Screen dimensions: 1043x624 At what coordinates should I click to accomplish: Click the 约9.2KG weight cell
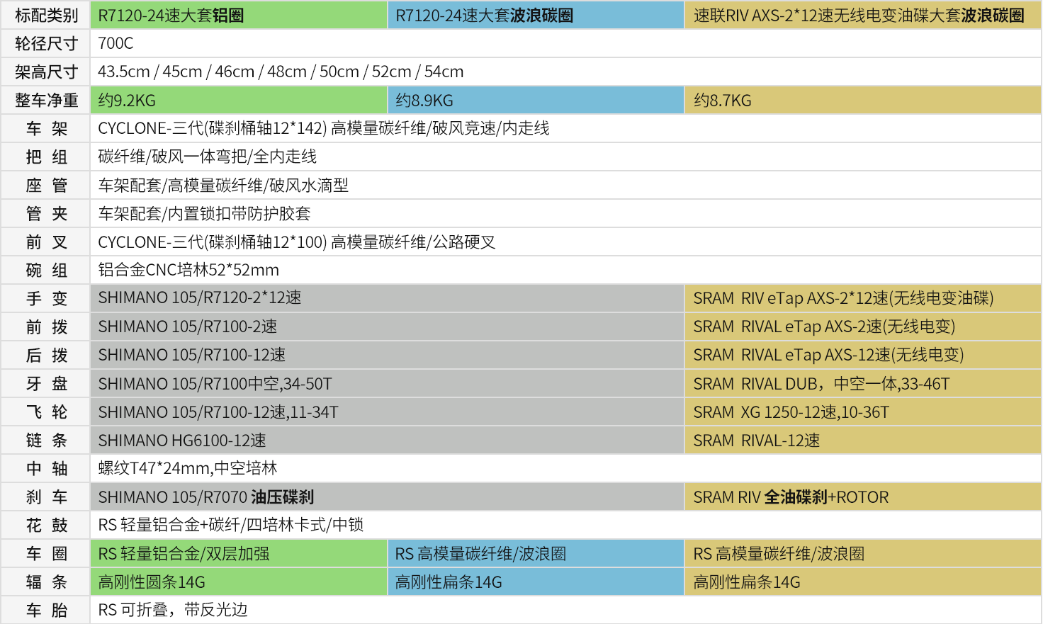(x=238, y=101)
